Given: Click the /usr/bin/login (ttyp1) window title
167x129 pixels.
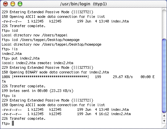Looking at the screenshot, I should point(83,4).
